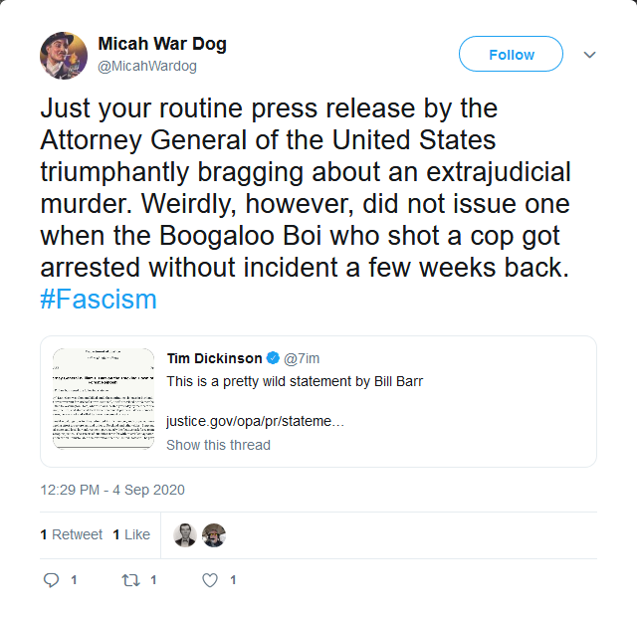Click the verified badge next to Tim Dickinson
The width and height of the screenshot is (637, 619).
[x=273, y=358]
